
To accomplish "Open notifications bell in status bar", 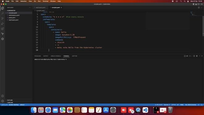I will (202, 105).
